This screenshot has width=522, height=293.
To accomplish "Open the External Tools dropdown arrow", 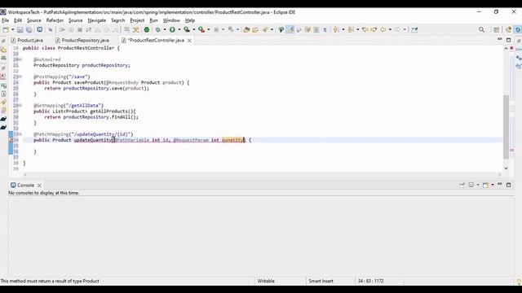I will click(209, 30).
